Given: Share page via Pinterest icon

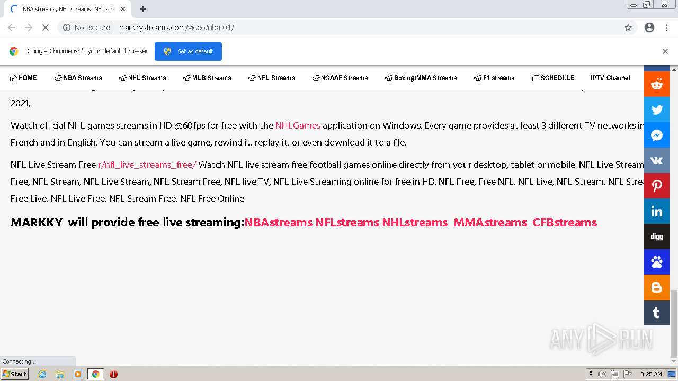Looking at the screenshot, I should tap(657, 186).
